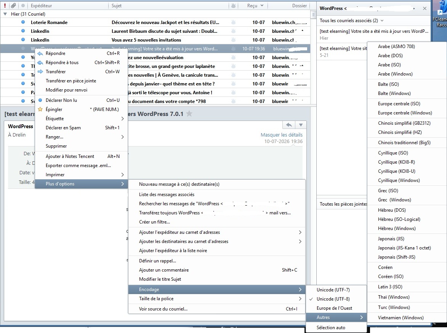Screen dimensions: 447x333
Task: Expand Tous les courriels associés (2) dropdown
Action: [x=382, y=21]
